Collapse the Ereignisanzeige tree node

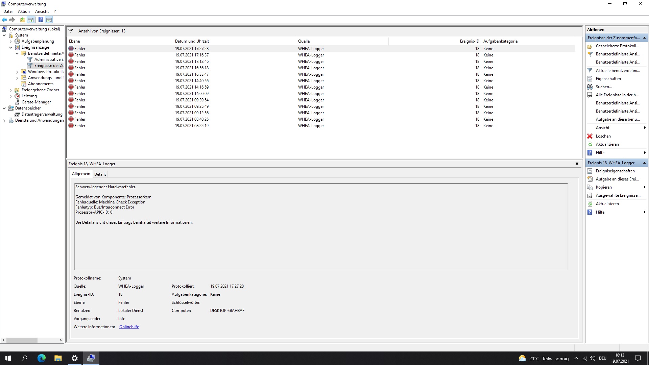[x=11, y=47]
